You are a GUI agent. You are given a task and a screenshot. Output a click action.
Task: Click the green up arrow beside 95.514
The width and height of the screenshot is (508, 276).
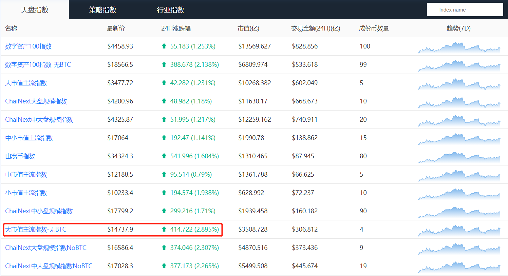click(164, 174)
